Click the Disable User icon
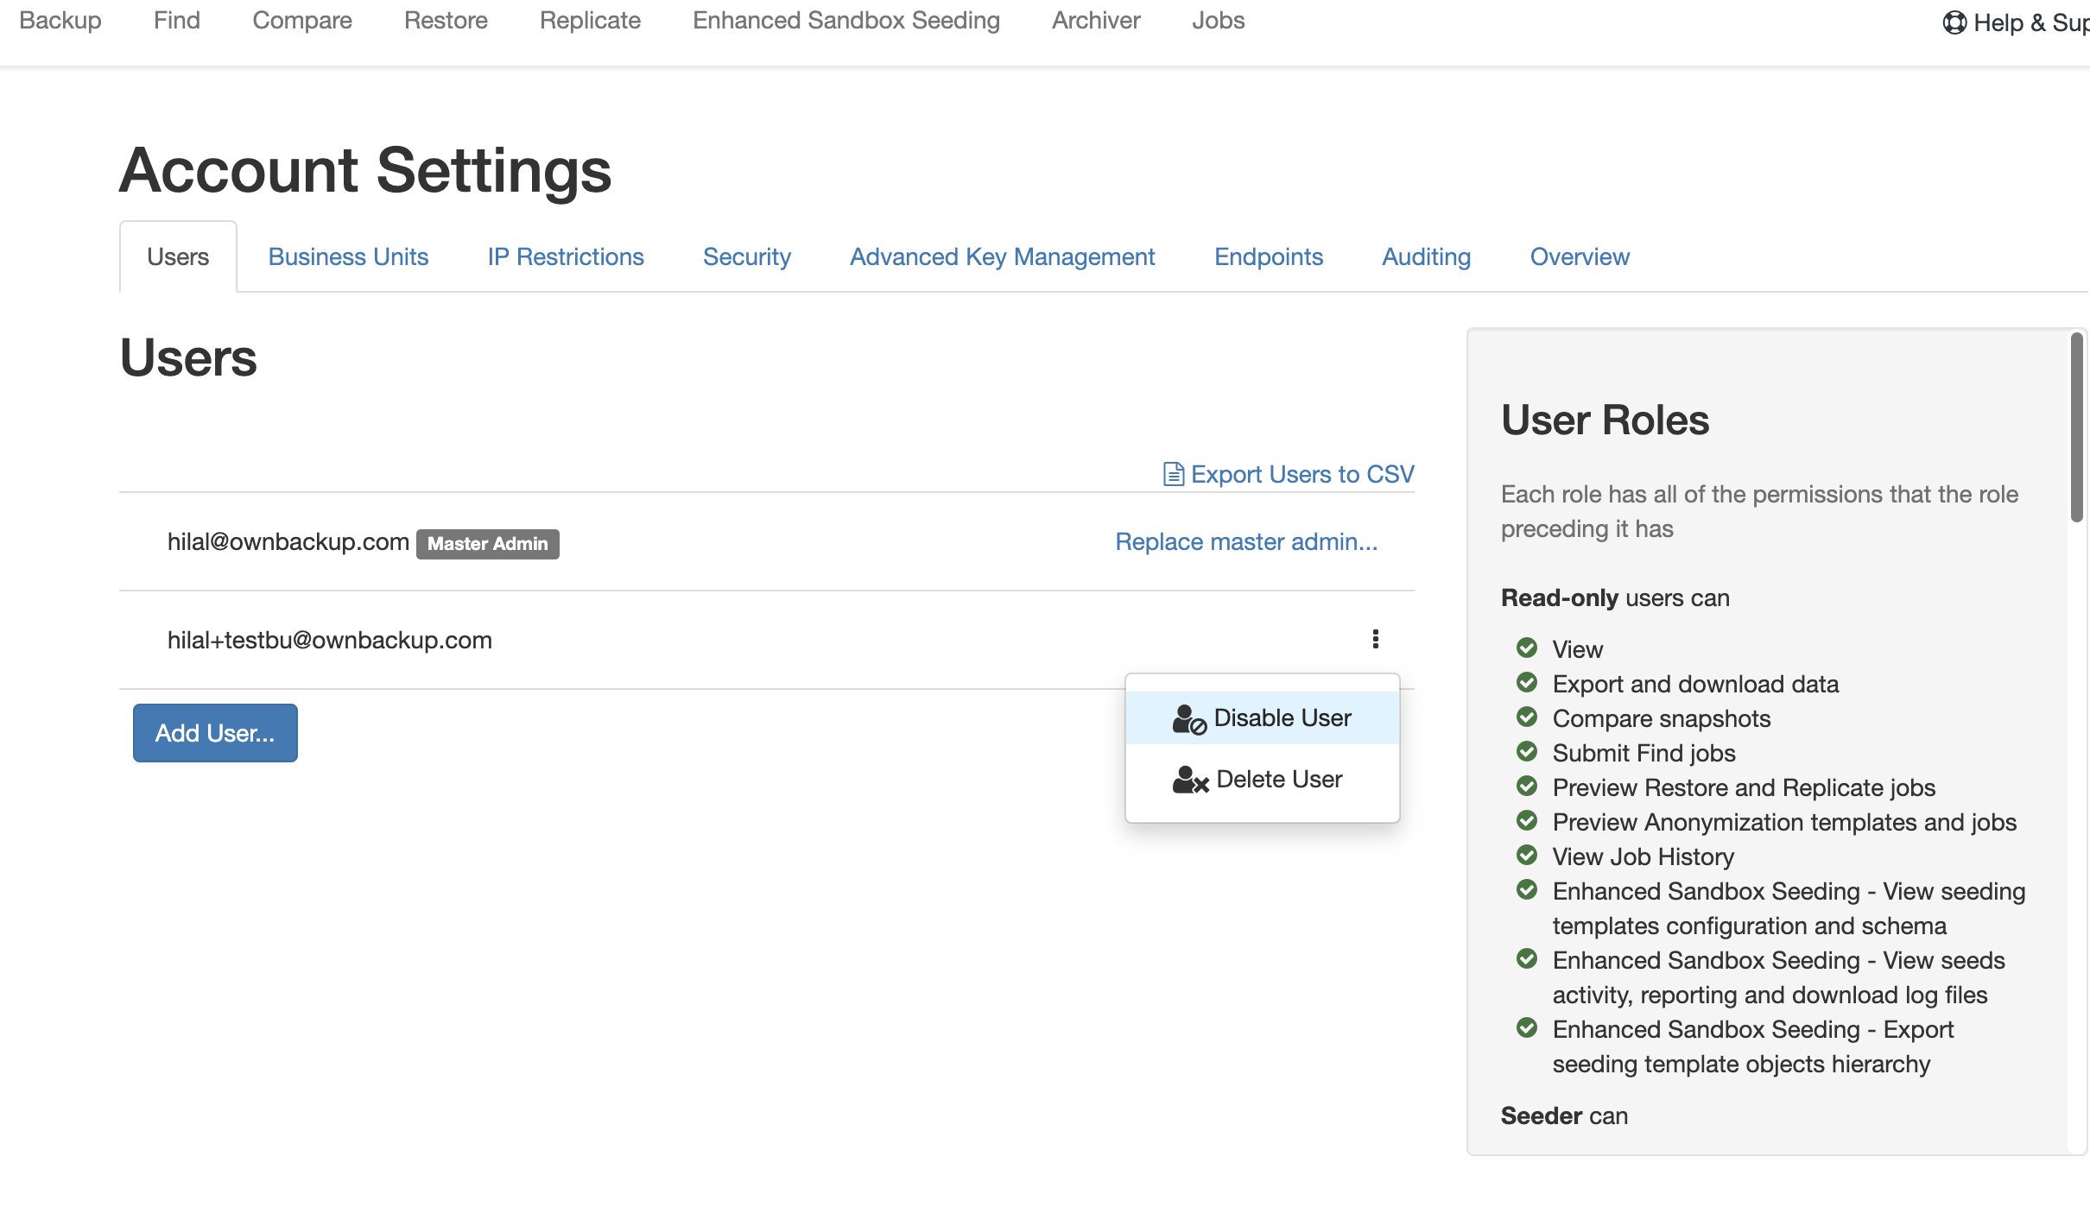This screenshot has width=2090, height=1207. pyautogui.click(x=1188, y=718)
